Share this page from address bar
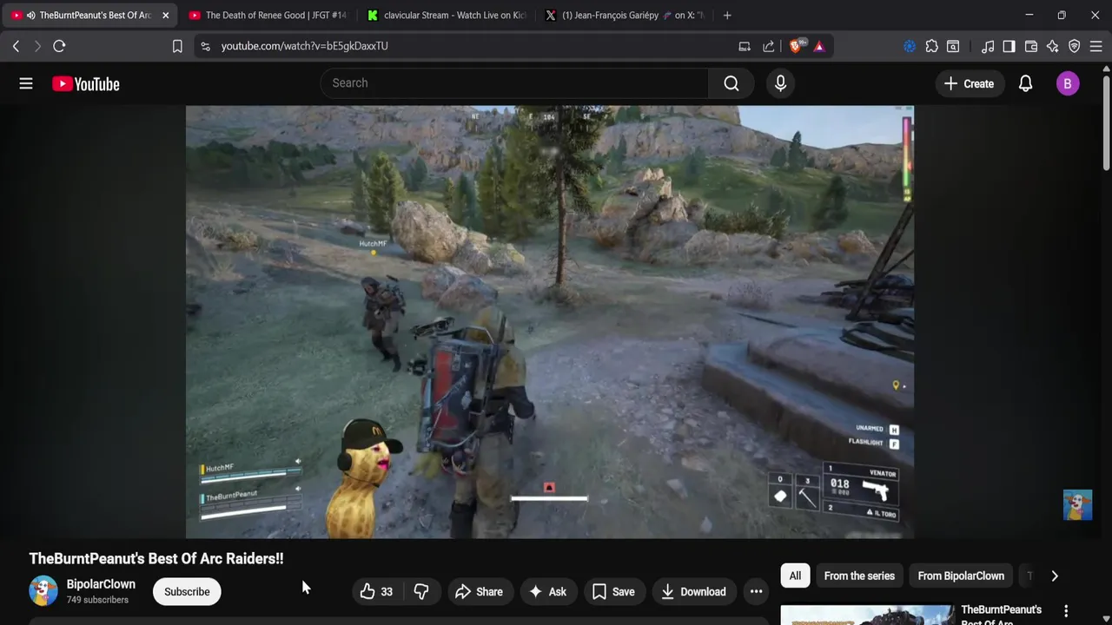 [769, 46]
